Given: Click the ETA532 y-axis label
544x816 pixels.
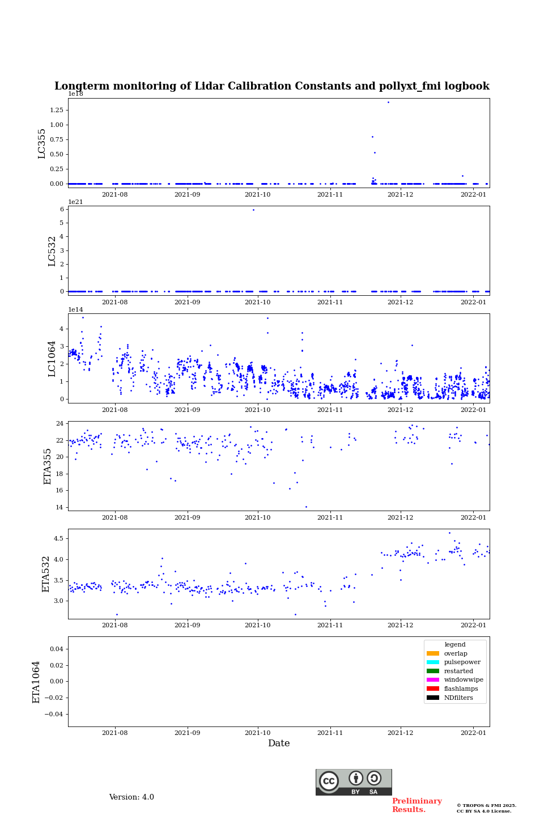Looking at the screenshot, I should (x=46, y=573).
